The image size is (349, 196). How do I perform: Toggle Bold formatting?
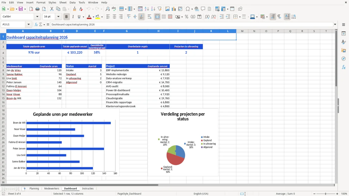pos(67,17)
